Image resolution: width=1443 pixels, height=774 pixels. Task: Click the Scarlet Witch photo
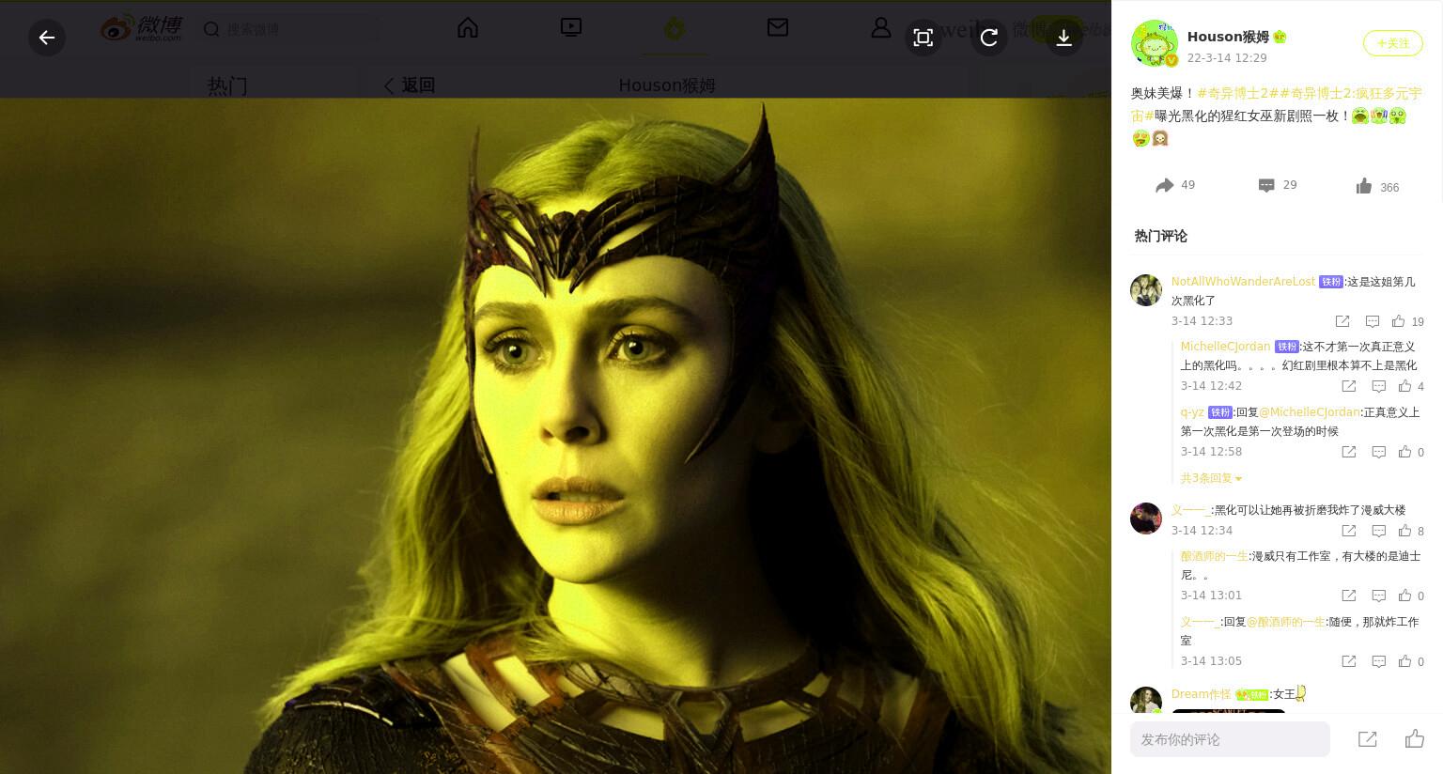[x=555, y=436]
